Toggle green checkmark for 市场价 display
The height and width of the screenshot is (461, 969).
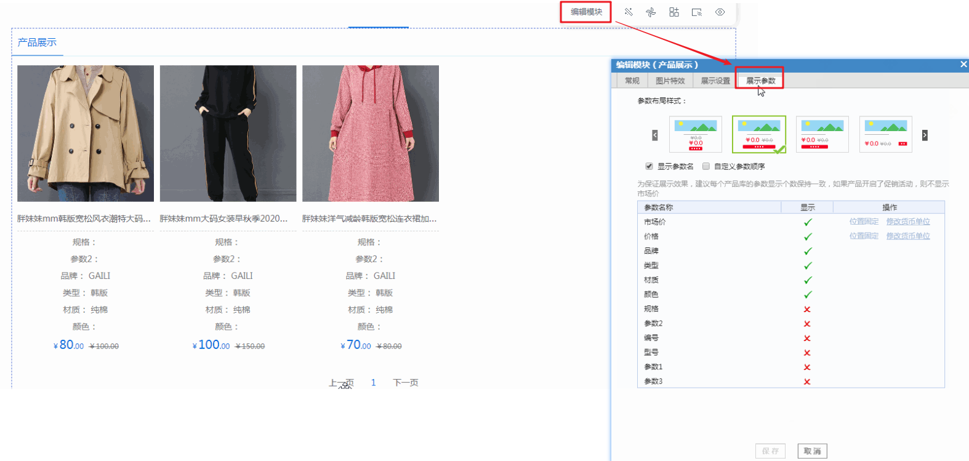pyautogui.click(x=808, y=222)
